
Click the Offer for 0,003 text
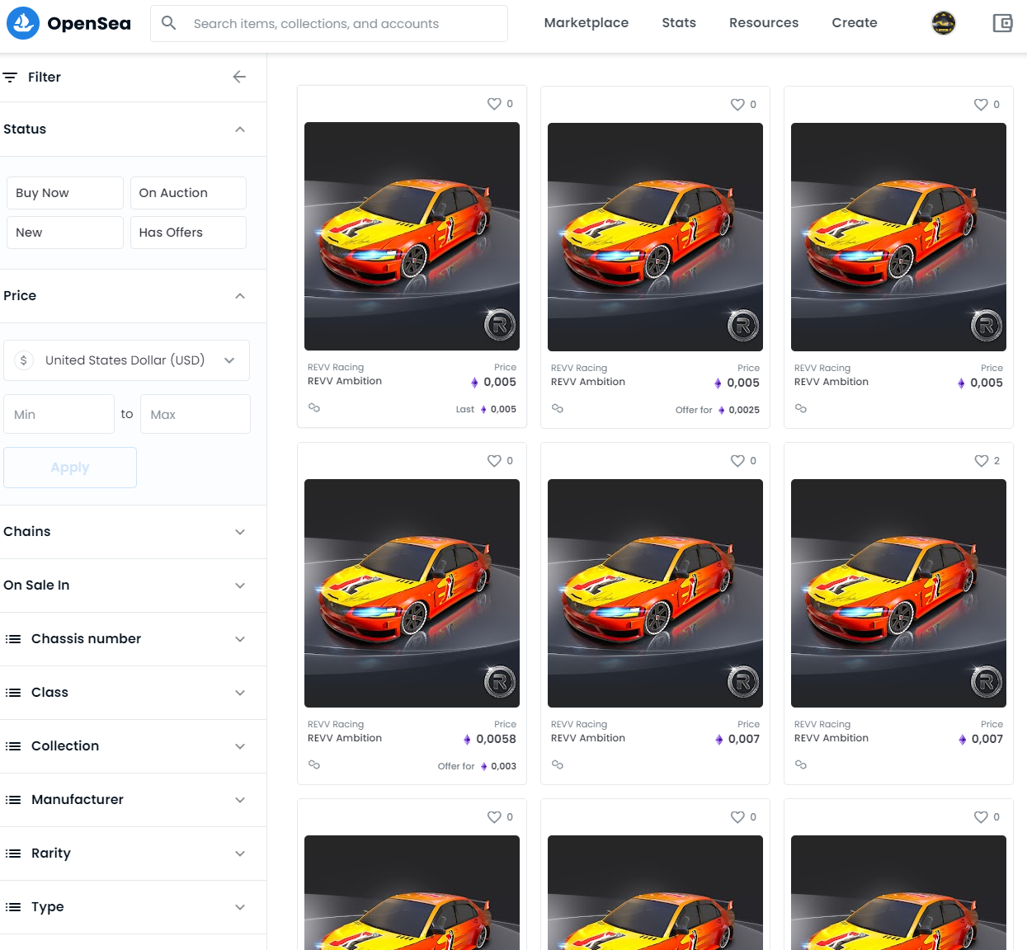pyautogui.click(x=477, y=766)
